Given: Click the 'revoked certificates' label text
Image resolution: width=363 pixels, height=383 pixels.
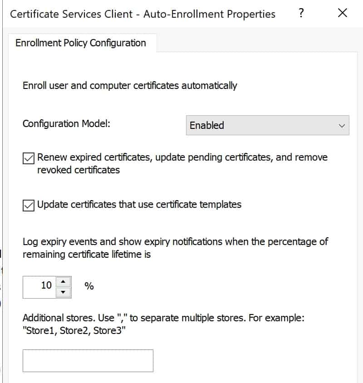Looking at the screenshot, I should 78,170.
